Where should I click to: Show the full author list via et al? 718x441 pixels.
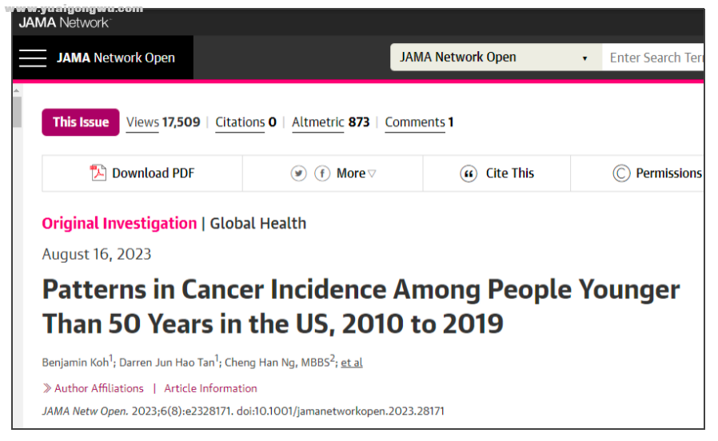(x=352, y=363)
